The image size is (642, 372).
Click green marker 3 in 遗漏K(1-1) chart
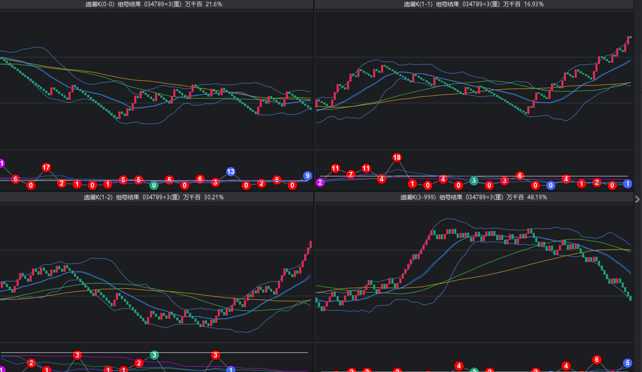[x=474, y=181]
